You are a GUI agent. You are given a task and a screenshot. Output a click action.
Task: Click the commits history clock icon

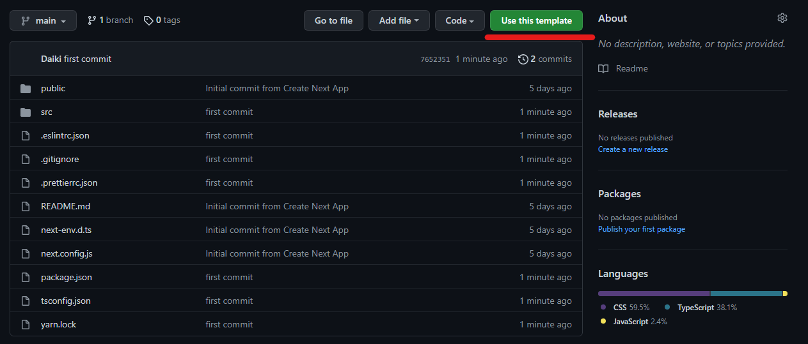point(523,59)
